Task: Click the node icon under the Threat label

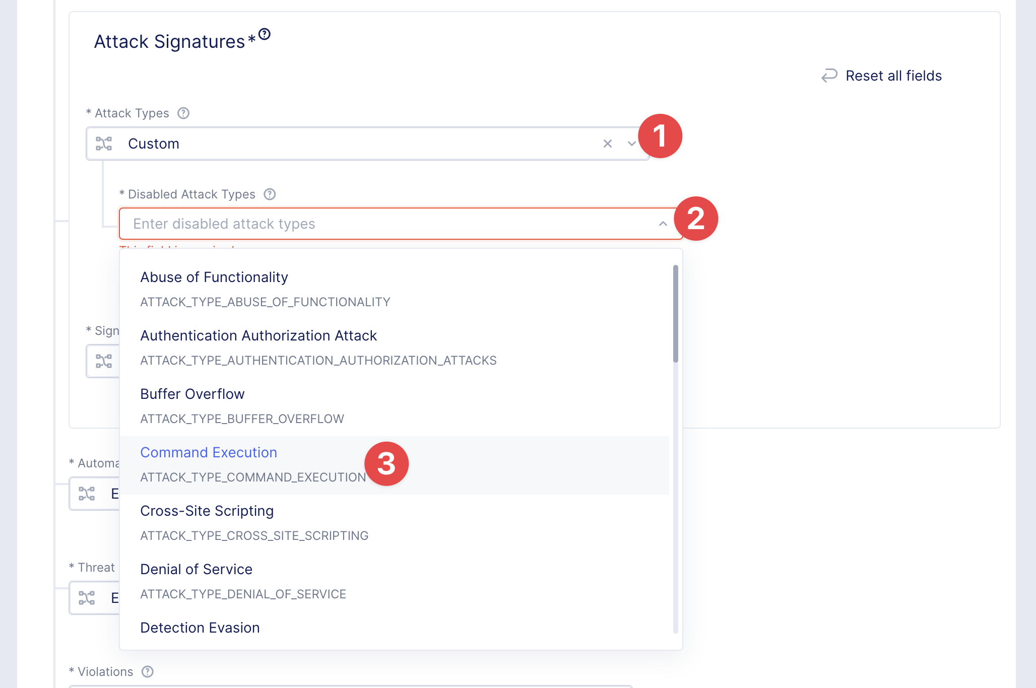Action: pyautogui.click(x=87, y=598)
